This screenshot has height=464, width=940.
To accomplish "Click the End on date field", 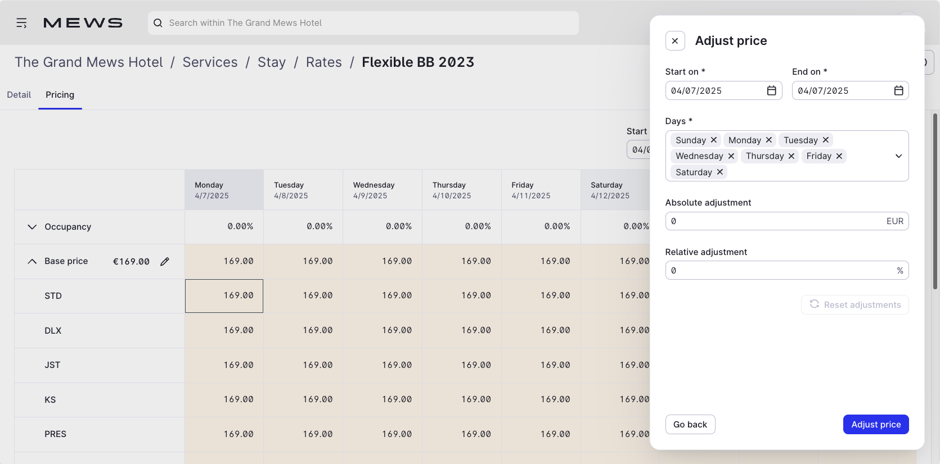I will (851, 90).
